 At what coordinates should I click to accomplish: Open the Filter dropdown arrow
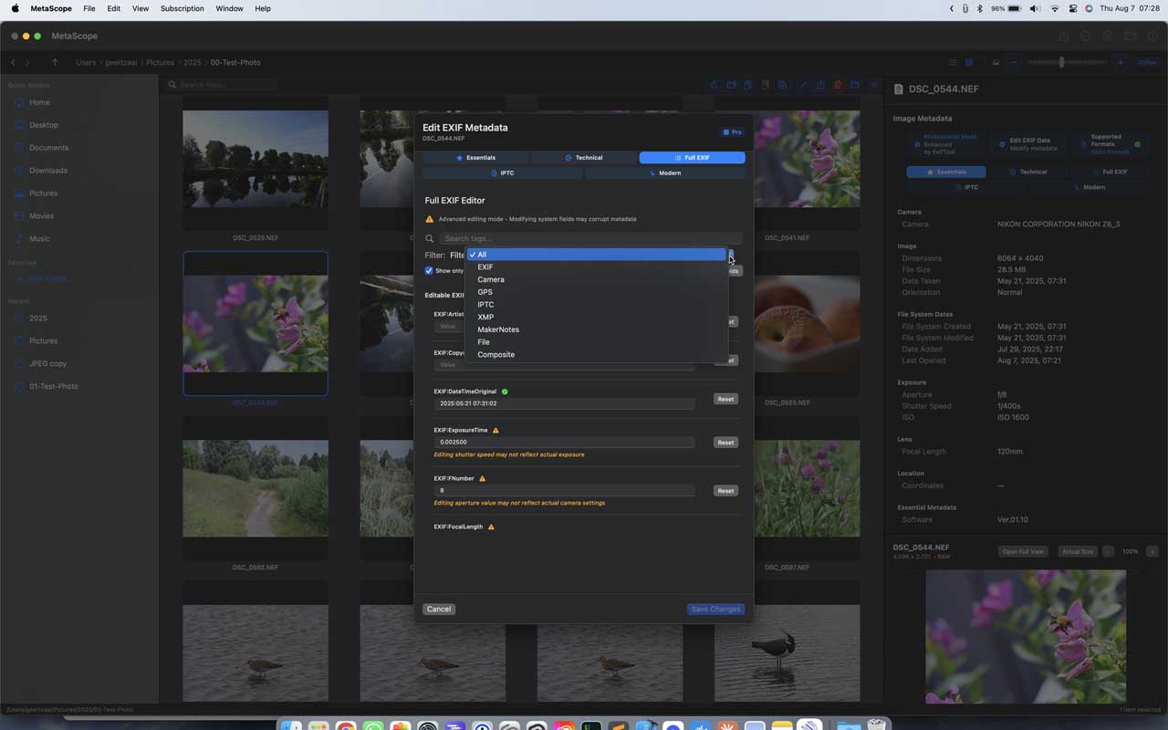click(x=730, y=255)
